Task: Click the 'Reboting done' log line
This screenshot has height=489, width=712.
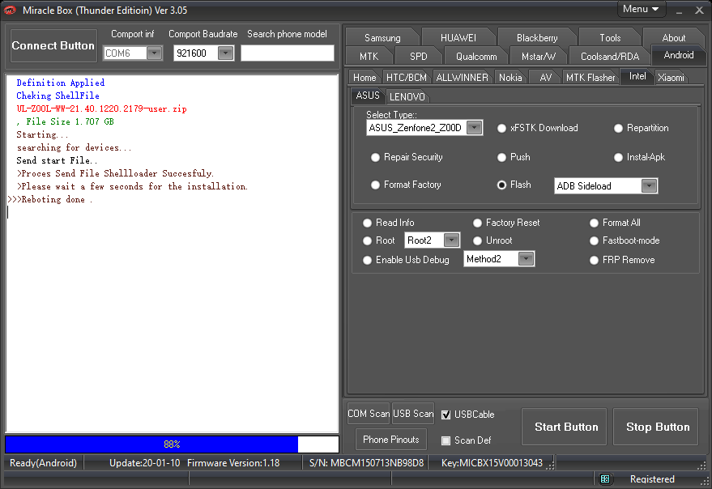Action: click(50, 199)
